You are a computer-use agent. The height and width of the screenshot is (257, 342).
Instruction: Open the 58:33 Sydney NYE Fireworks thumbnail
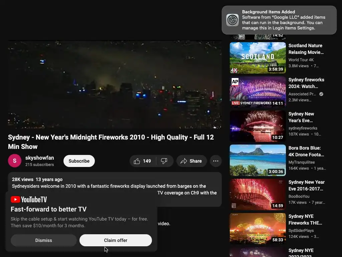point(258,228)
